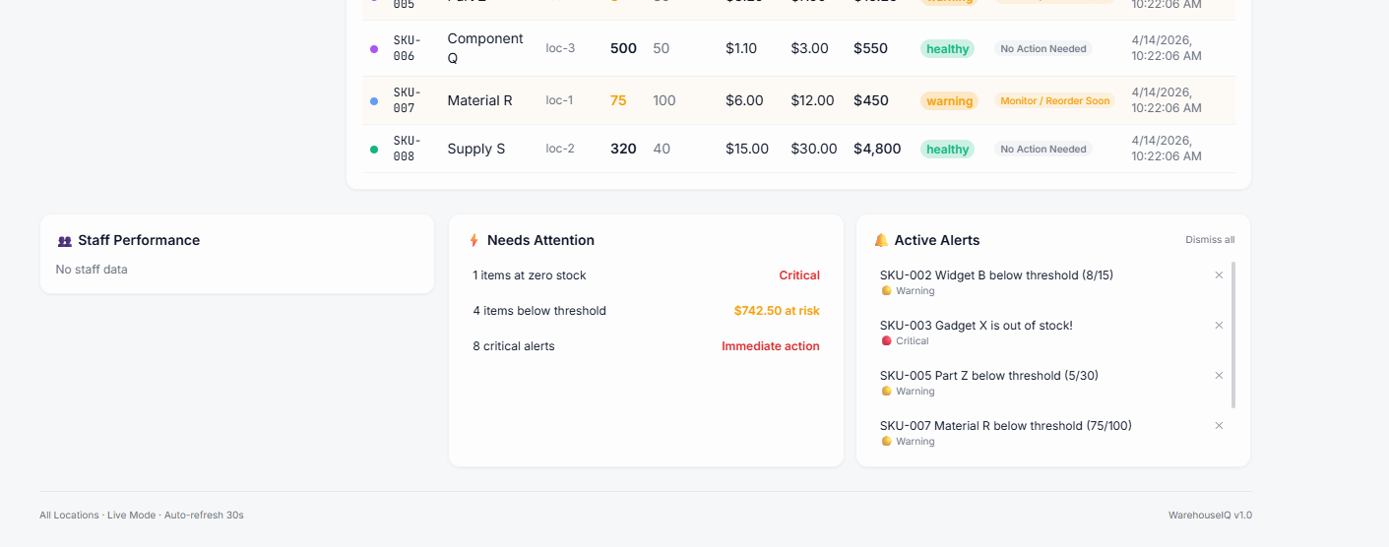Viewport: 1389px width, 547px height.
Task: Click the 1 items at zero stock row
Action: [646, 275]
